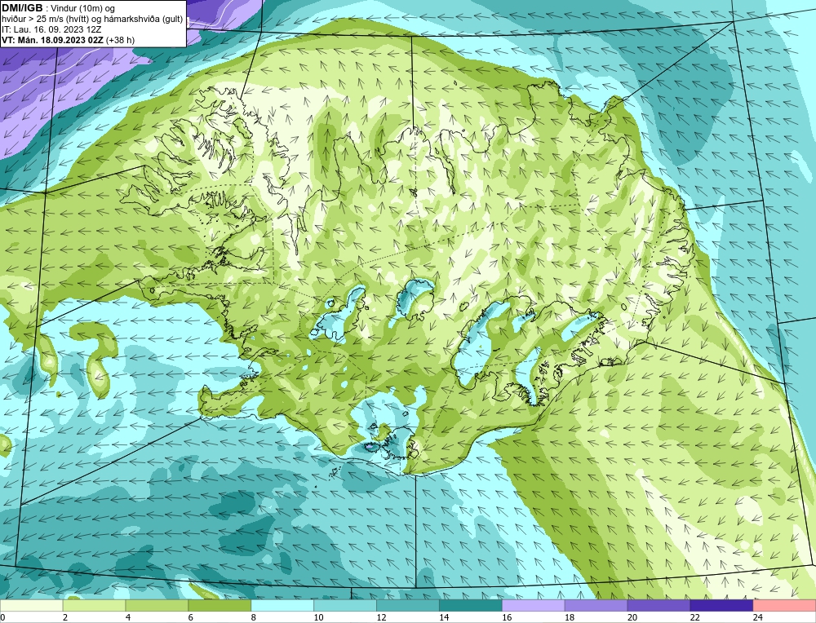Click the legend scale value '4'
This screenshot has width=816, height=623.
click(x=128, y=617)
